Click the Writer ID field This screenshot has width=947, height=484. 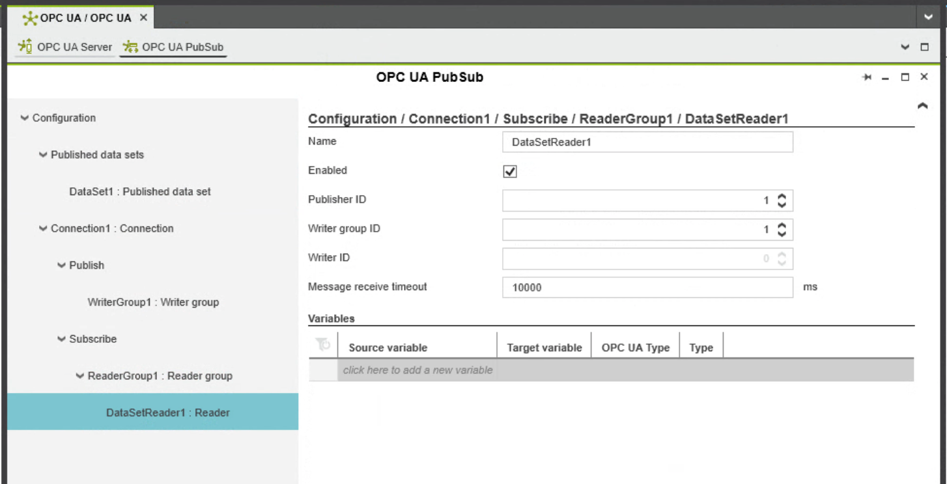click(x=647, y=259)
